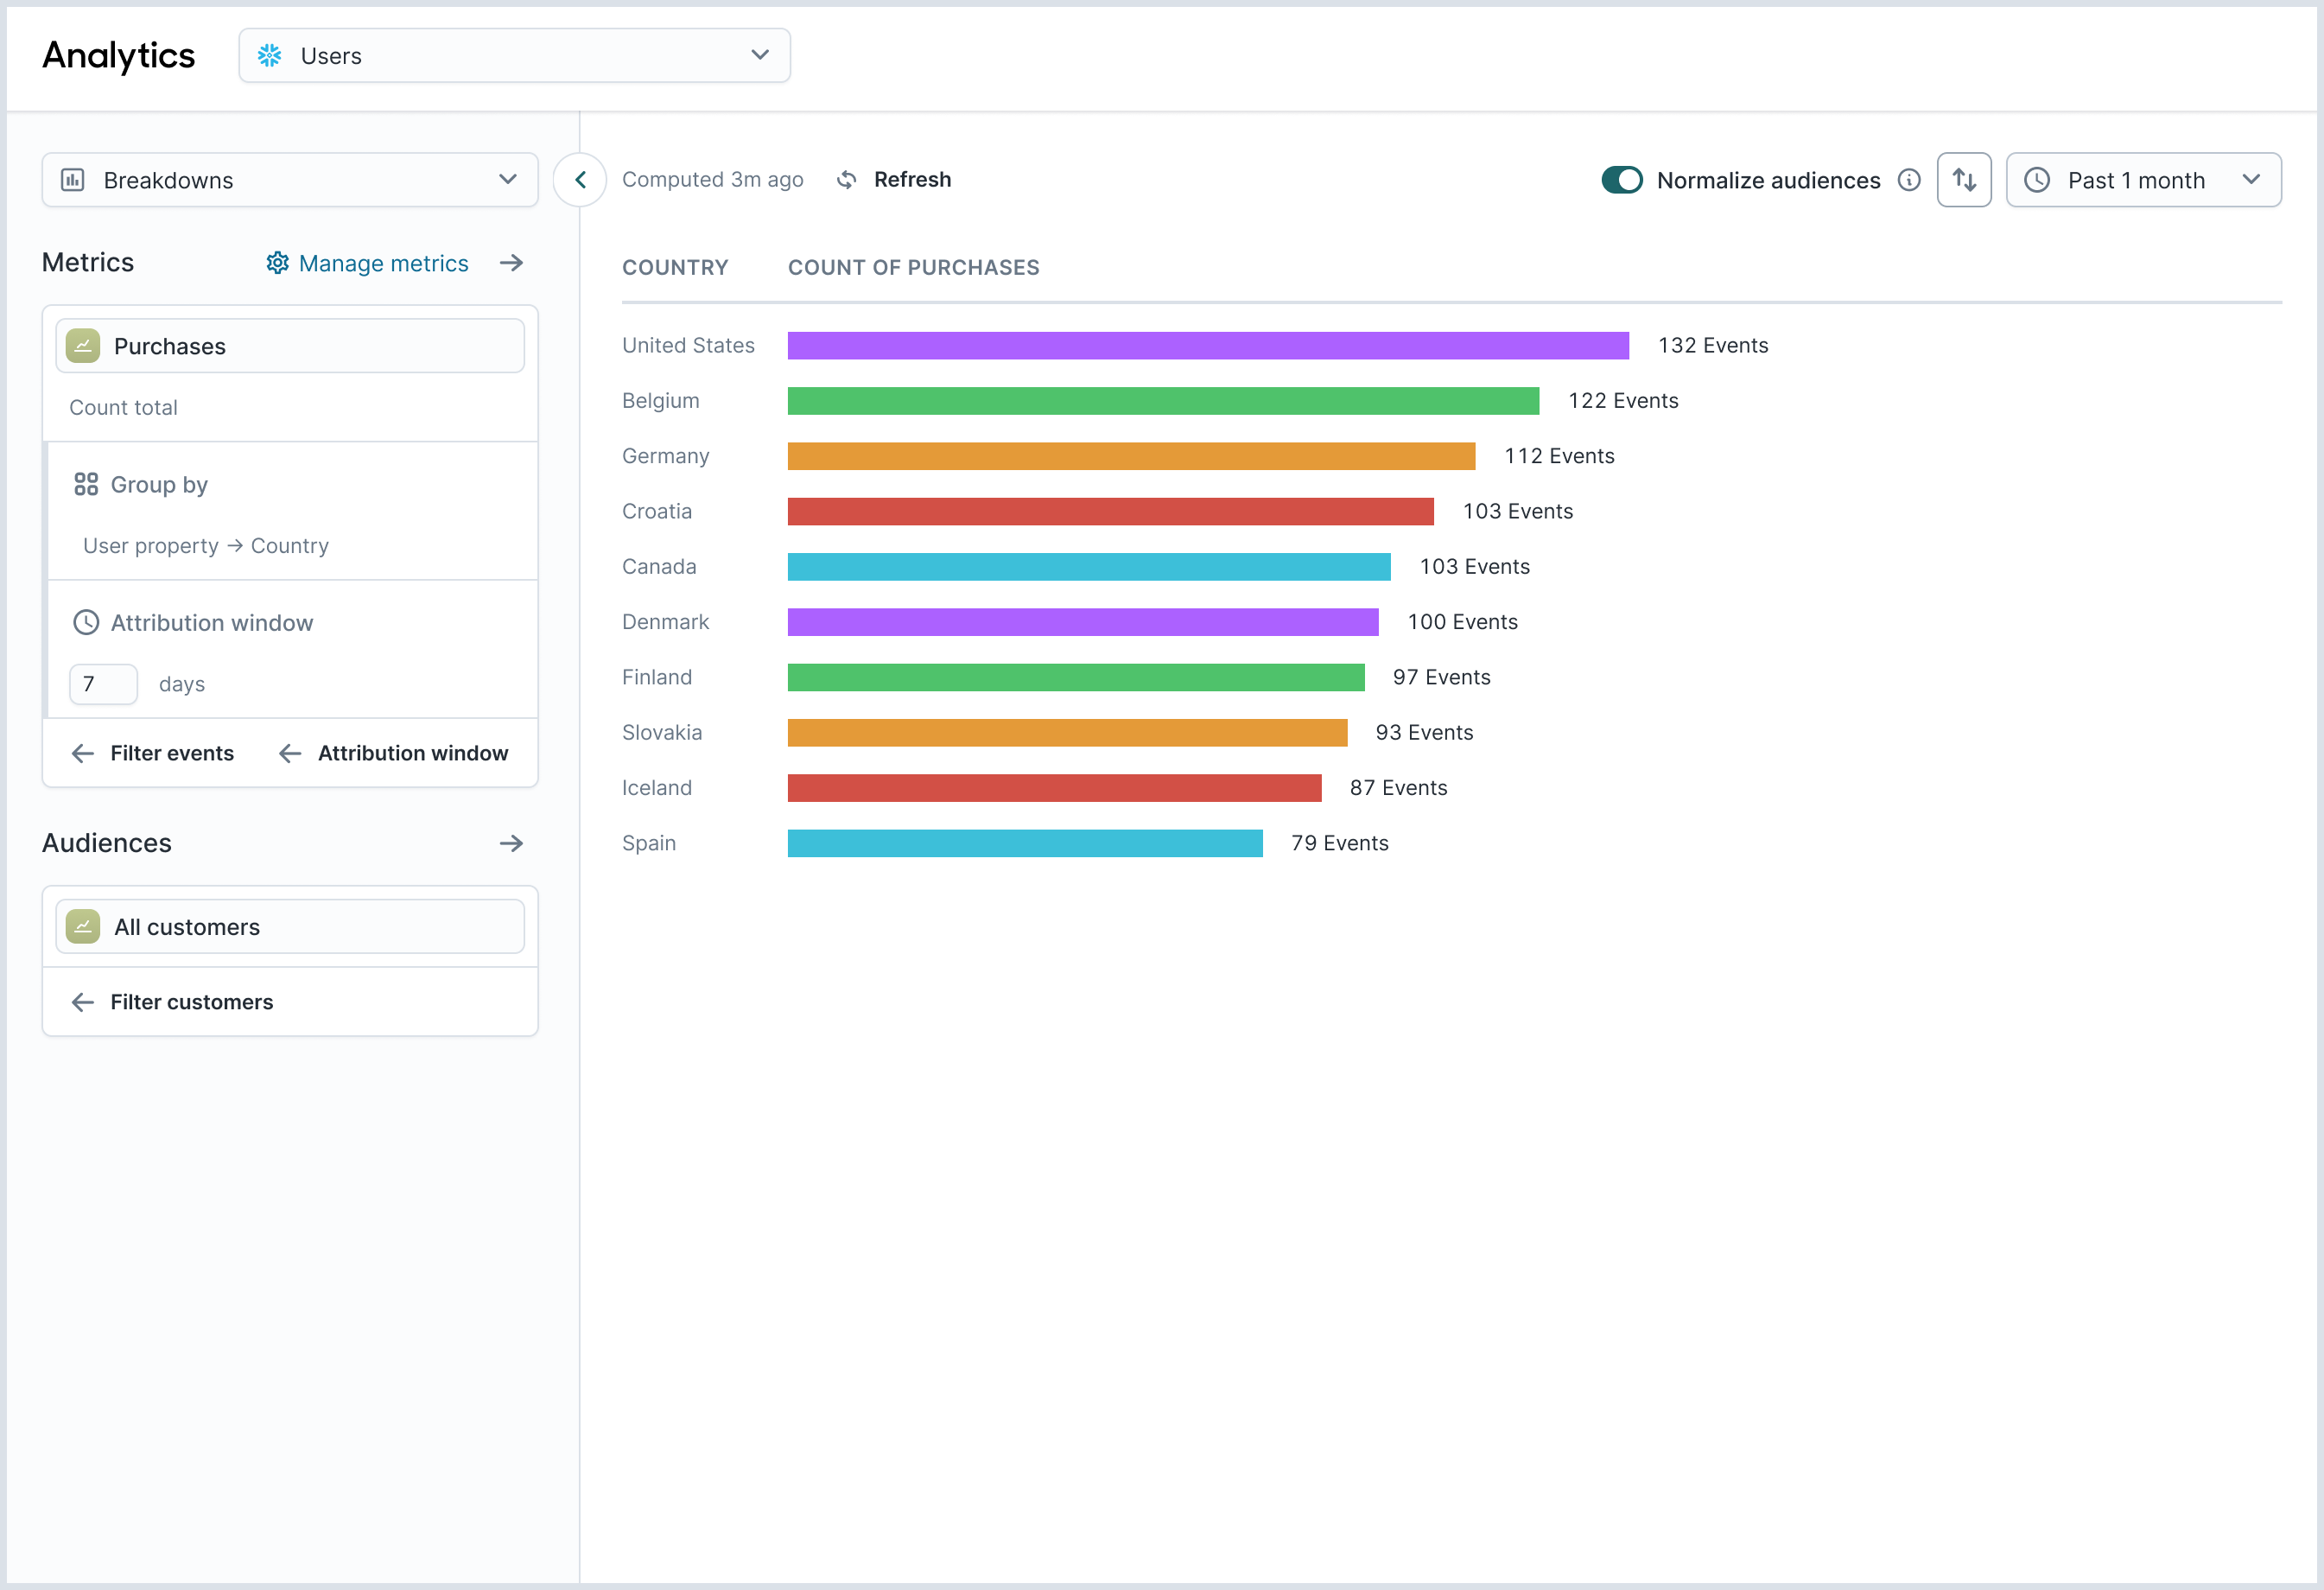Click the 79 Events value
2324x1590 pixels.
(1339, 843)
